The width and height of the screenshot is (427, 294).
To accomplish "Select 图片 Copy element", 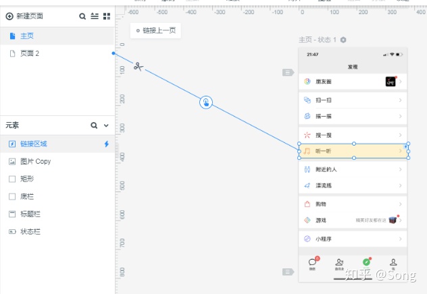I will [57, 161].
